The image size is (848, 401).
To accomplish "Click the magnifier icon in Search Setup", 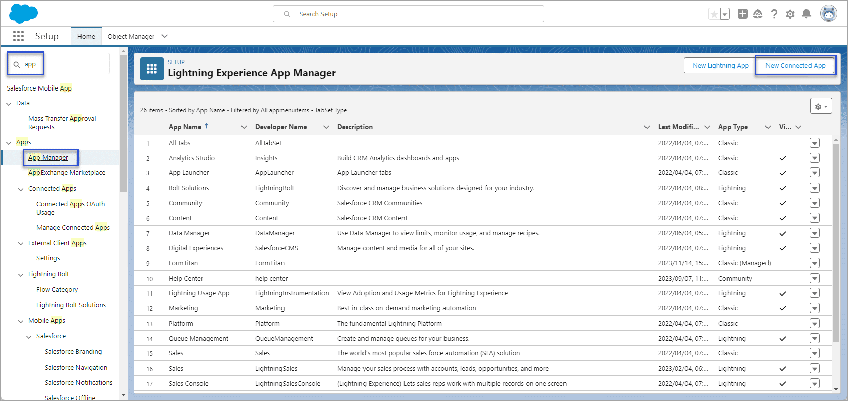I will [x=287, y=14].
